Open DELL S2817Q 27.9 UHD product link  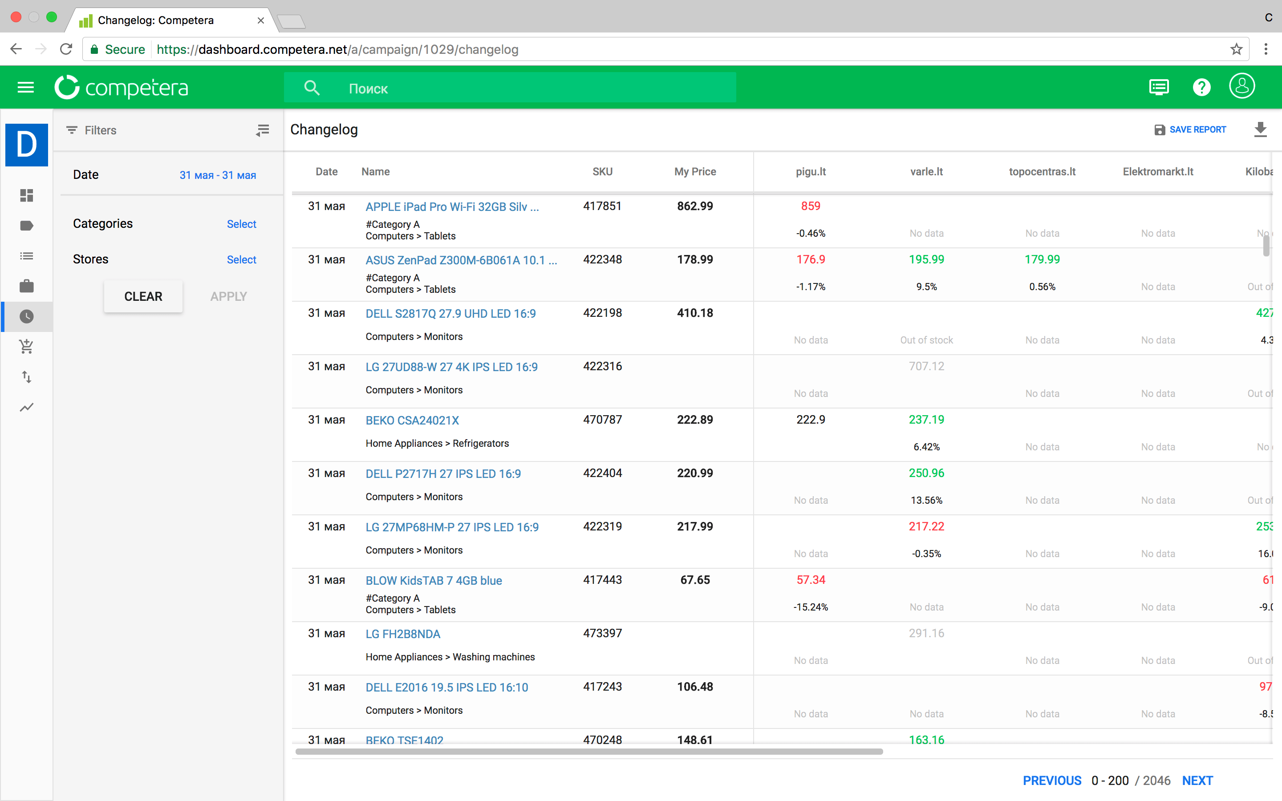(450, 314)
